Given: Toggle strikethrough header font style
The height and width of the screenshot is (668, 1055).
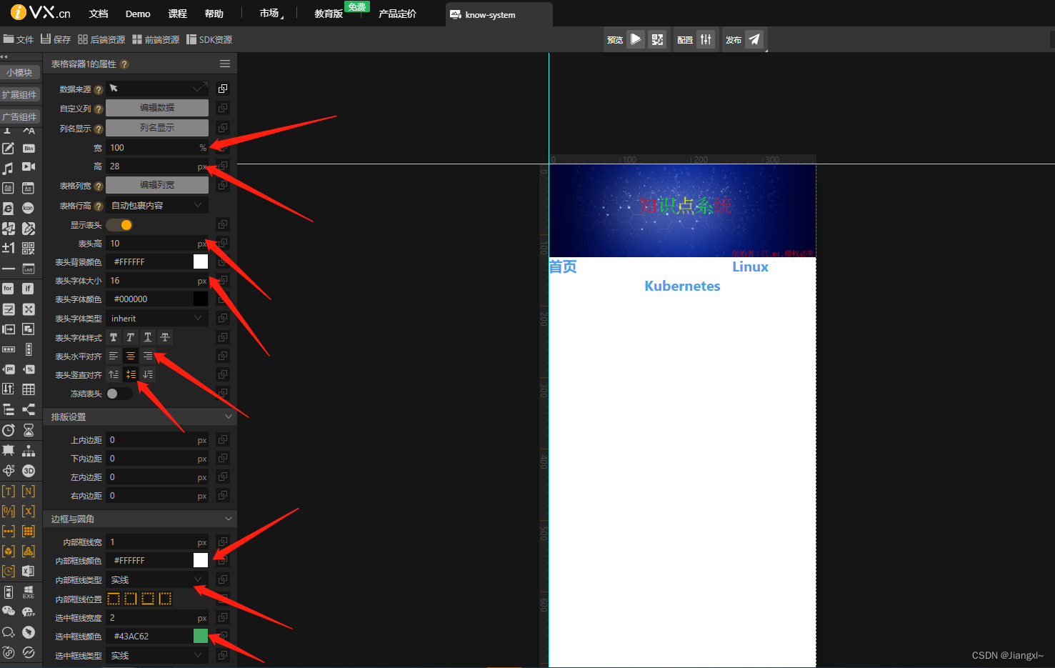Looking at the screenshot, I should pyautogui.click(x=165, y=337).
